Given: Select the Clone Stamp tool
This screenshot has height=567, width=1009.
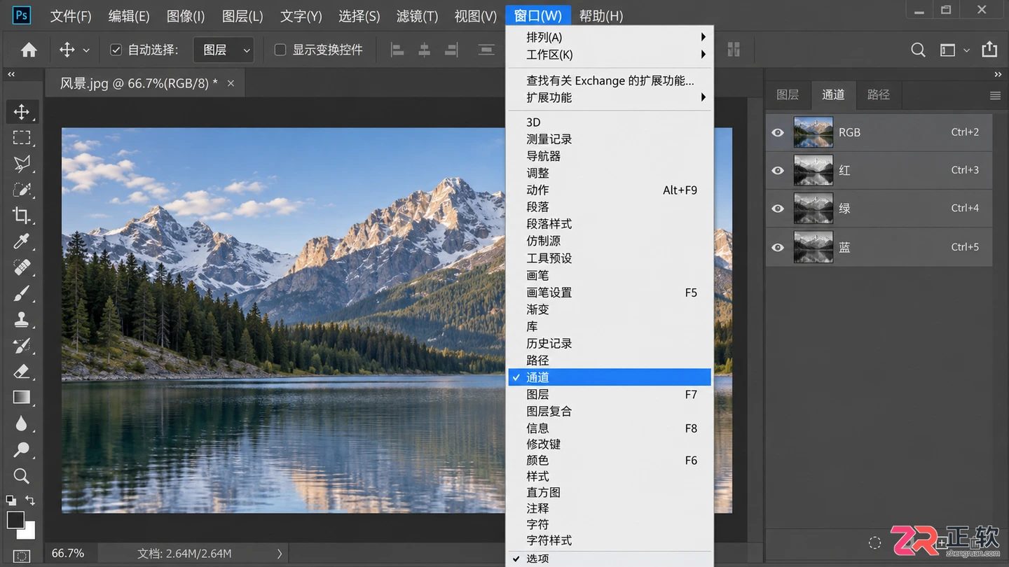Looking at the screenshot, I should click(x=22, y=319).
